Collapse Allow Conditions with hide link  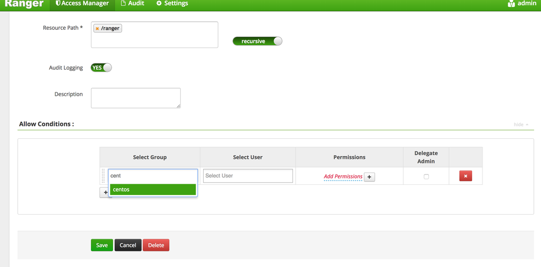(x=521, y=125)
